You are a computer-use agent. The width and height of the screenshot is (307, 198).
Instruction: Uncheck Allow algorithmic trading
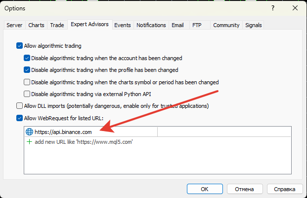point(19,46)
